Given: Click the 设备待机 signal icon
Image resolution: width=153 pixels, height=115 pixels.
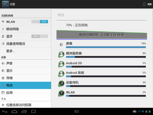Looking at the screenshot, I should pyautogui.click(x=61, y=83).
